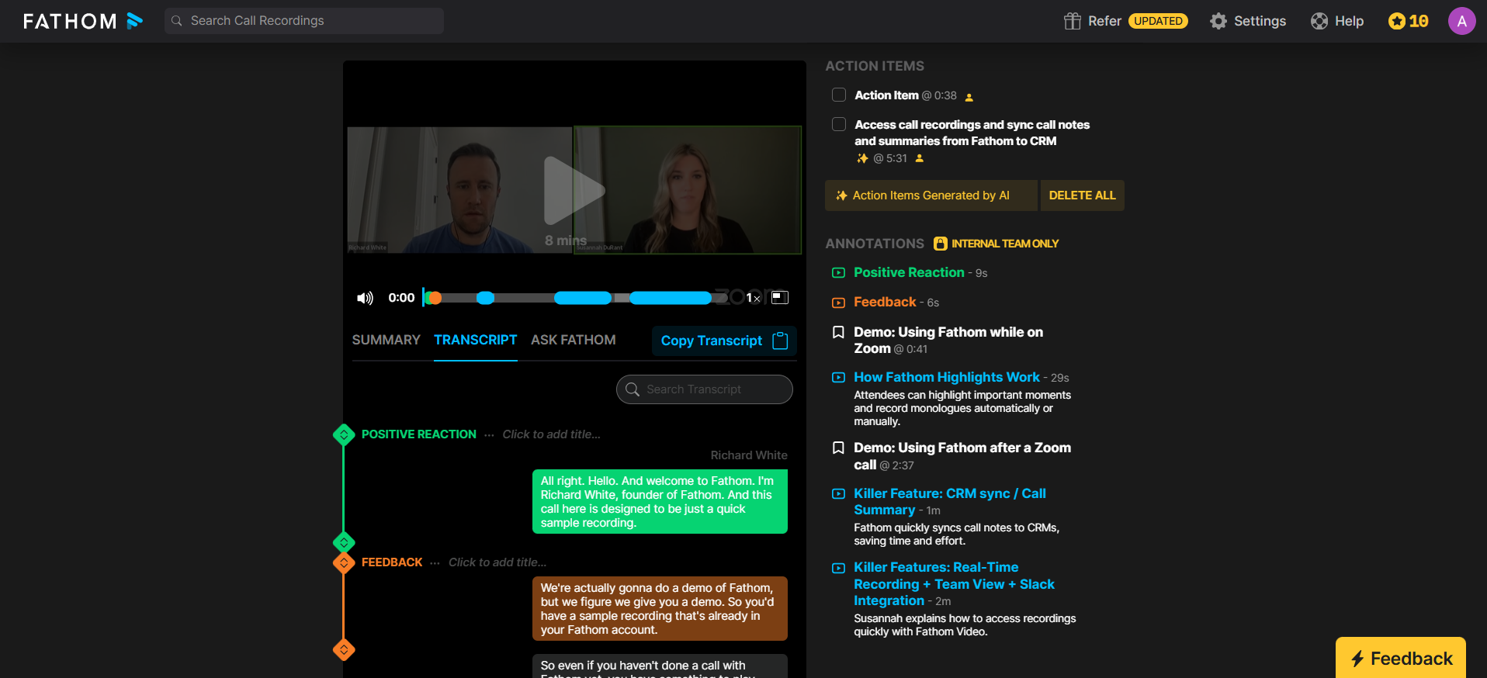Click the Feedback annotation play-clip icon
Image resolution: width=1487 pixels, height=678 pixels.
tap(838, 303)
